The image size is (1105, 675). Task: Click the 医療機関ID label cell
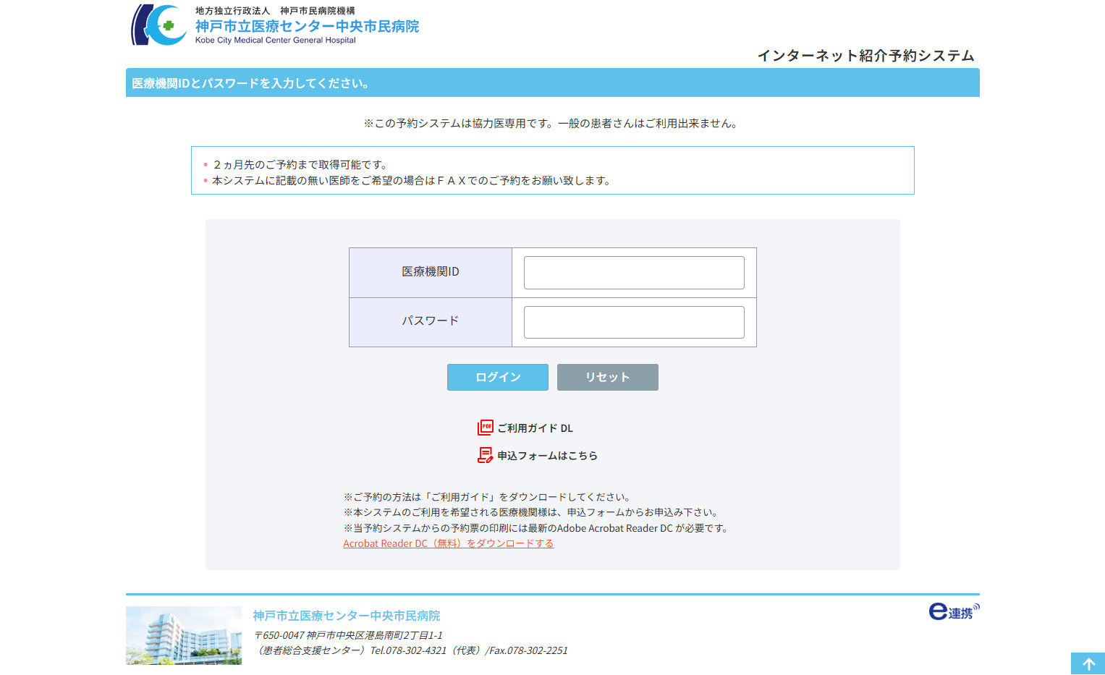pos(431,272)
